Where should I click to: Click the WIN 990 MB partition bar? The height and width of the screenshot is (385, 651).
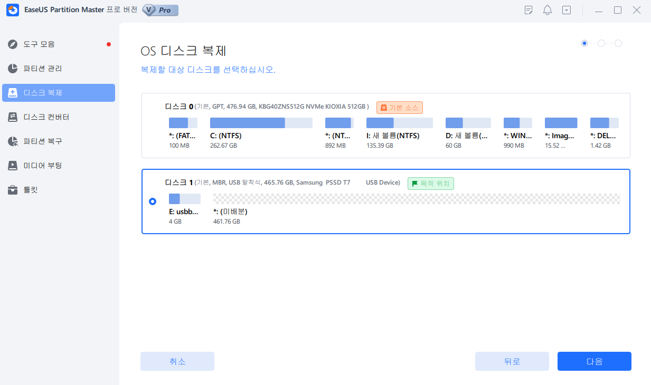[x=518, y=123]
